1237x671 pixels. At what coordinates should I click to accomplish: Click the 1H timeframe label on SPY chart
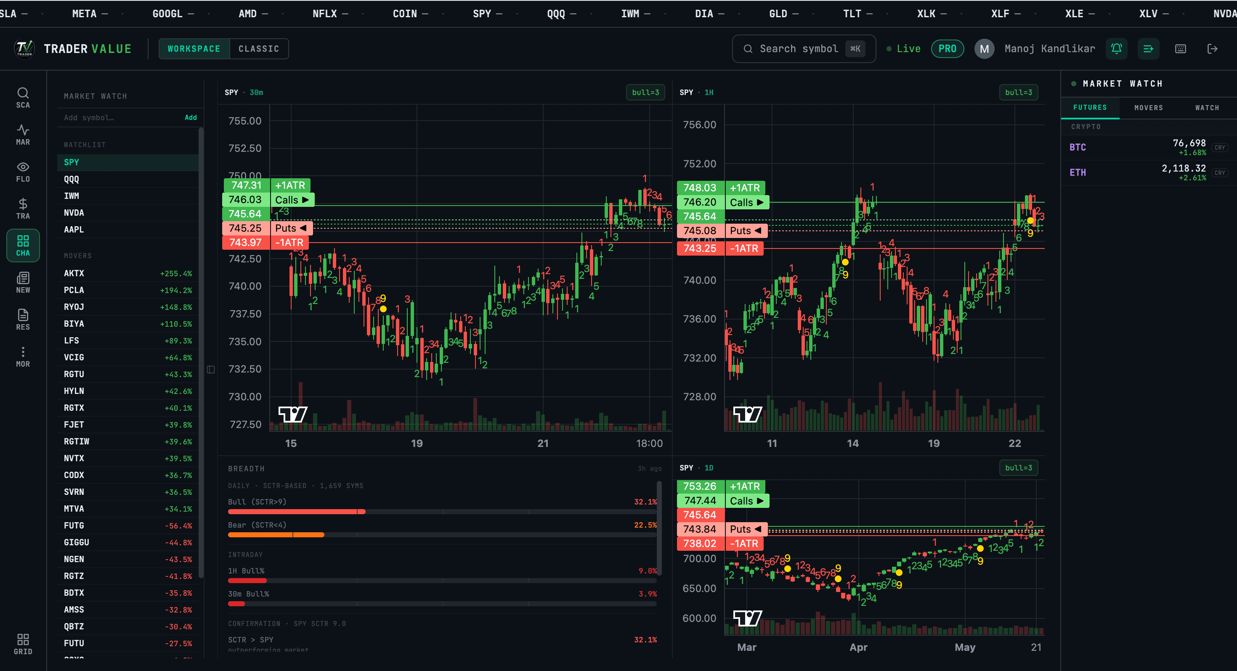point(709,92)
